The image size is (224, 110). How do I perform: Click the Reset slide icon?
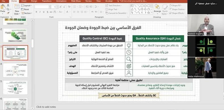coord(22,9)
